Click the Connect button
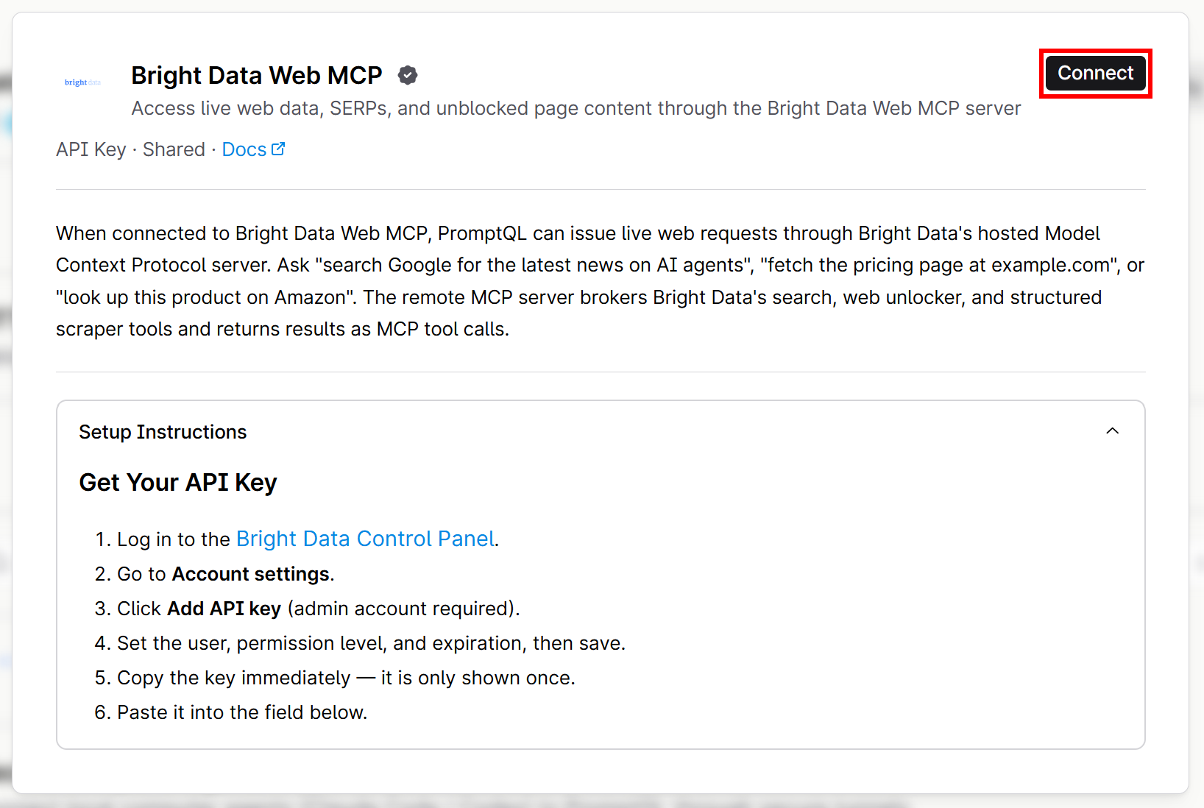 (x=1095, y=73)
